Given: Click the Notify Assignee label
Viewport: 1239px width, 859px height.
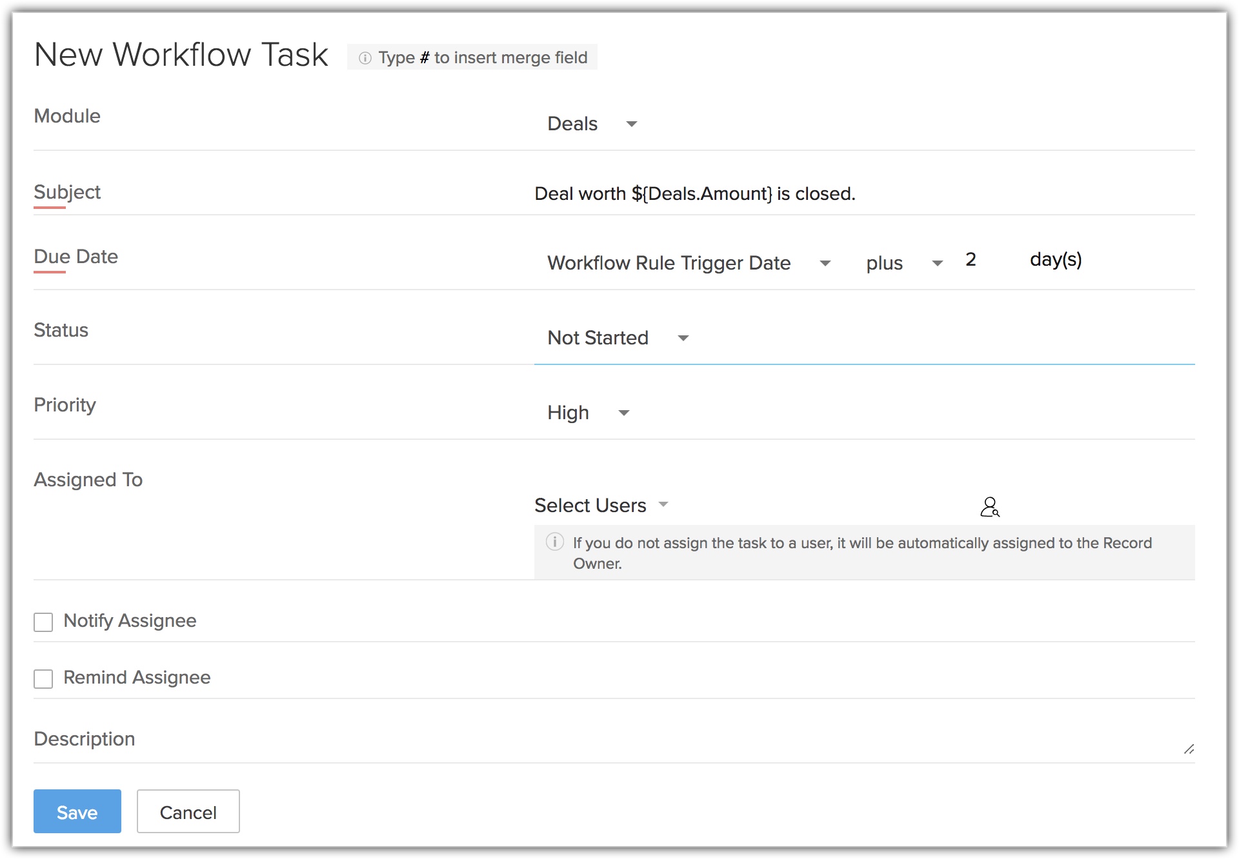Looking at the screenshot, I should (x=130, y=620).
